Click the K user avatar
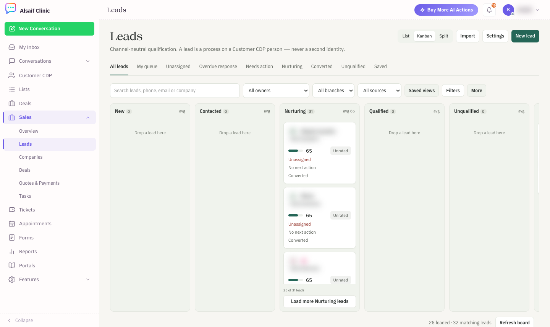 [508, 10]
